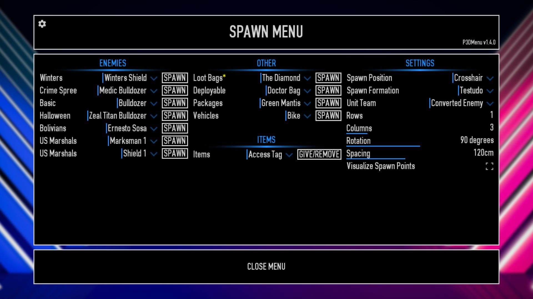533x299 pixels.
Task: Click the ENEMIES tab header
Action: [x=112, y=63]
